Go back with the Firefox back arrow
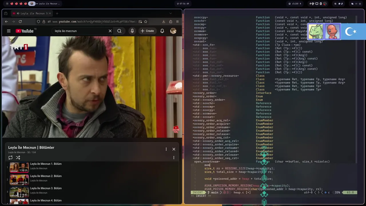The image size is (366, 206). tap(7, 21)
